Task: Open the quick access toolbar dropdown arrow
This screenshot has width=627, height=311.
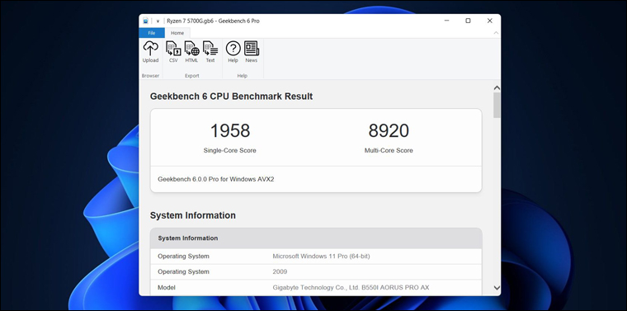Action: [x=158, y=21]
